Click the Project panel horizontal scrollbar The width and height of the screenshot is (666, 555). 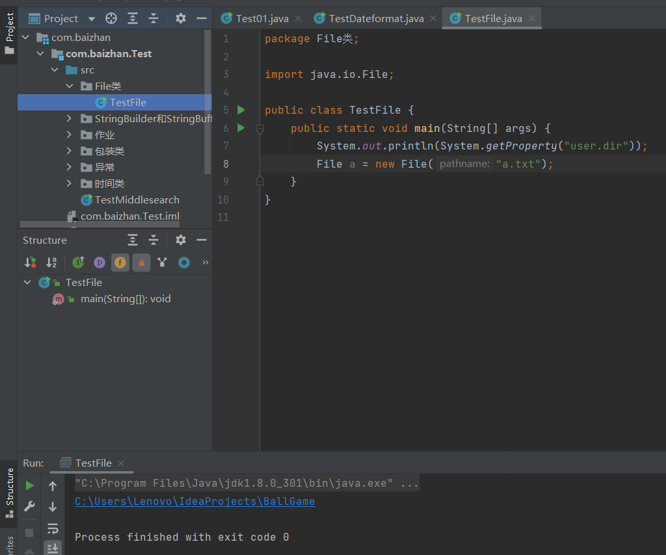100,224
